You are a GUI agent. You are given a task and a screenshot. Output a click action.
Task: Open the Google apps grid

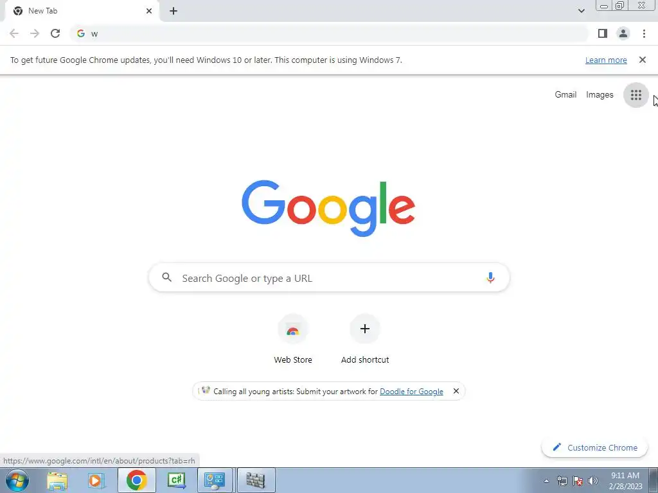click(x=636, y=95)
